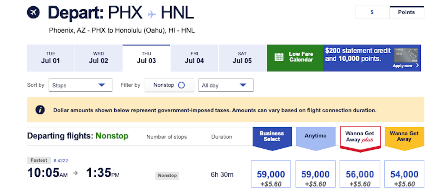
Task: Click the 6h 30m duration value
Action: tap(222, 175)
